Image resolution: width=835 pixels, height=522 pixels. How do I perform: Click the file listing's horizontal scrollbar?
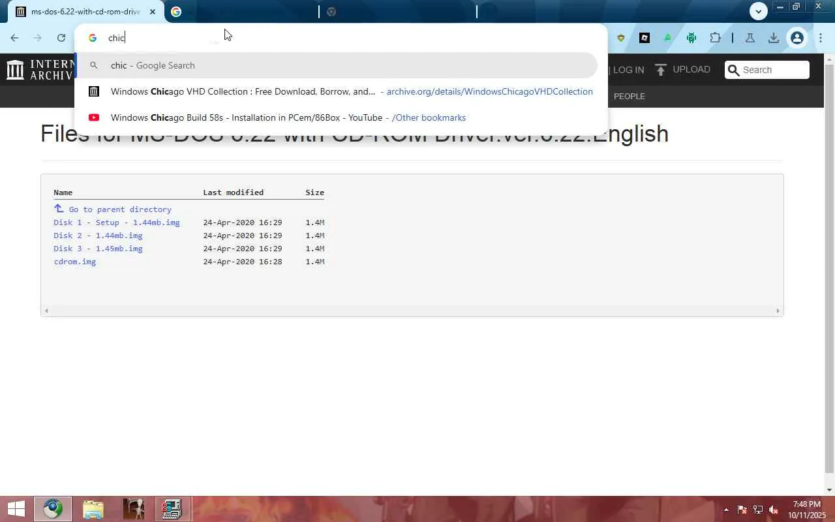412,311
